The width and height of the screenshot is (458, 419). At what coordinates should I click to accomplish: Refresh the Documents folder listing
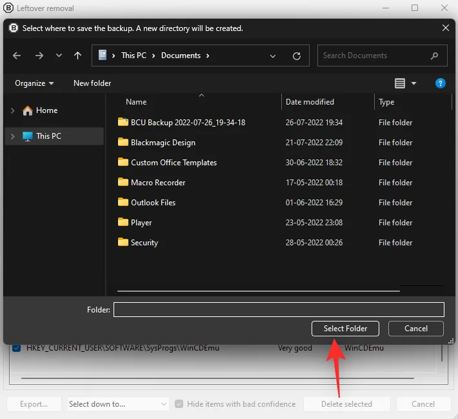tap(297, 56)
